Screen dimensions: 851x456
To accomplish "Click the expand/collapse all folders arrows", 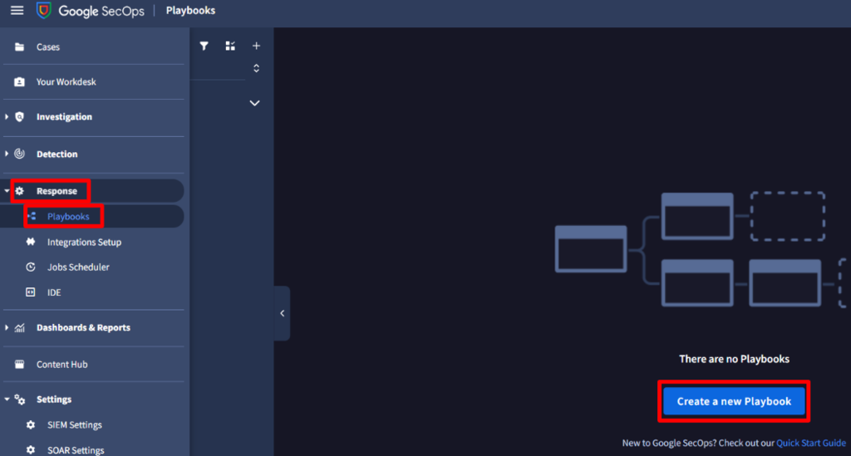I will pos(256,68).
